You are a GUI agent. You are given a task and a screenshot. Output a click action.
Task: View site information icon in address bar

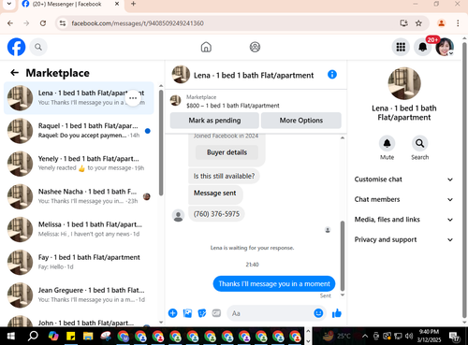[x=63, y=23]
